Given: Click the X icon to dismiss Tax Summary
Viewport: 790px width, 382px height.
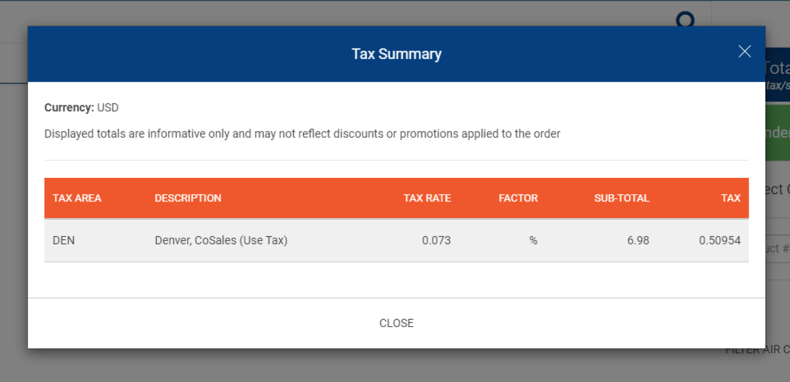Looking at the screenshot, I should (744, 51).
